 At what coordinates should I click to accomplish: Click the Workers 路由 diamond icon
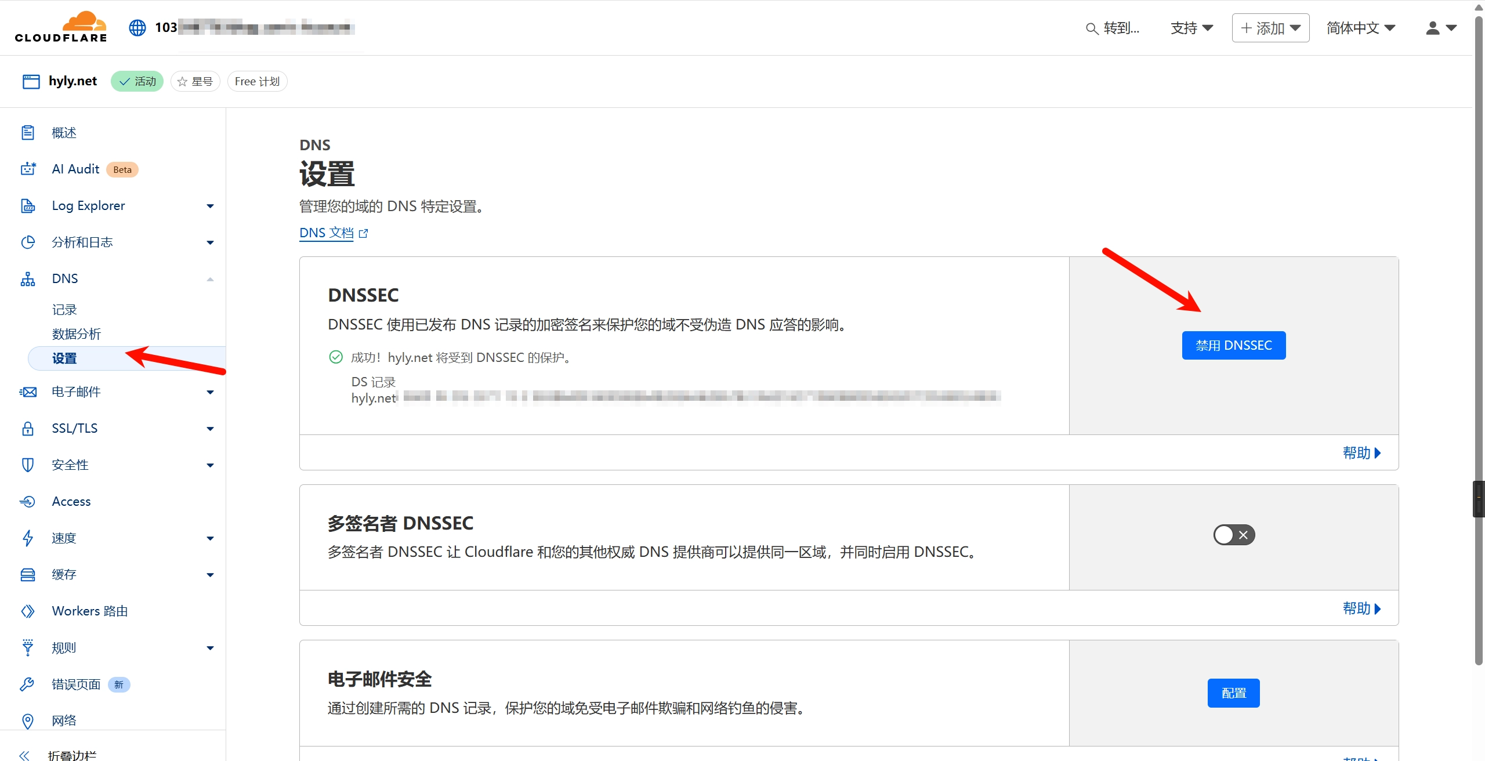coord(28,611)
